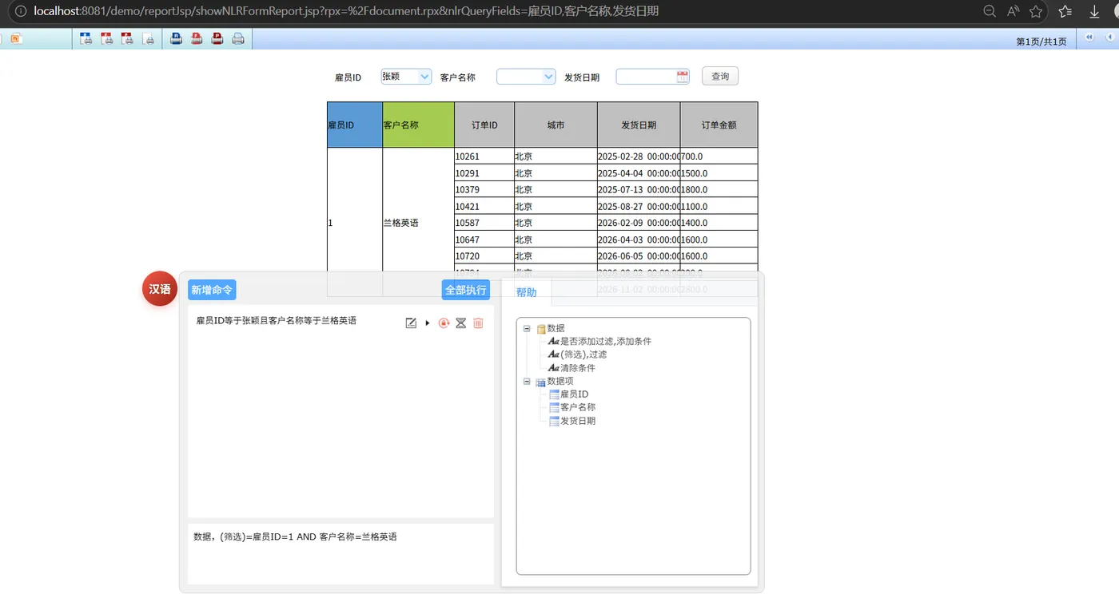Click the red 汉语 language button

(x=160, y=289)
